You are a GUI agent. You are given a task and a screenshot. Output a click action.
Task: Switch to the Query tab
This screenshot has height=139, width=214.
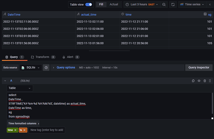15,57
